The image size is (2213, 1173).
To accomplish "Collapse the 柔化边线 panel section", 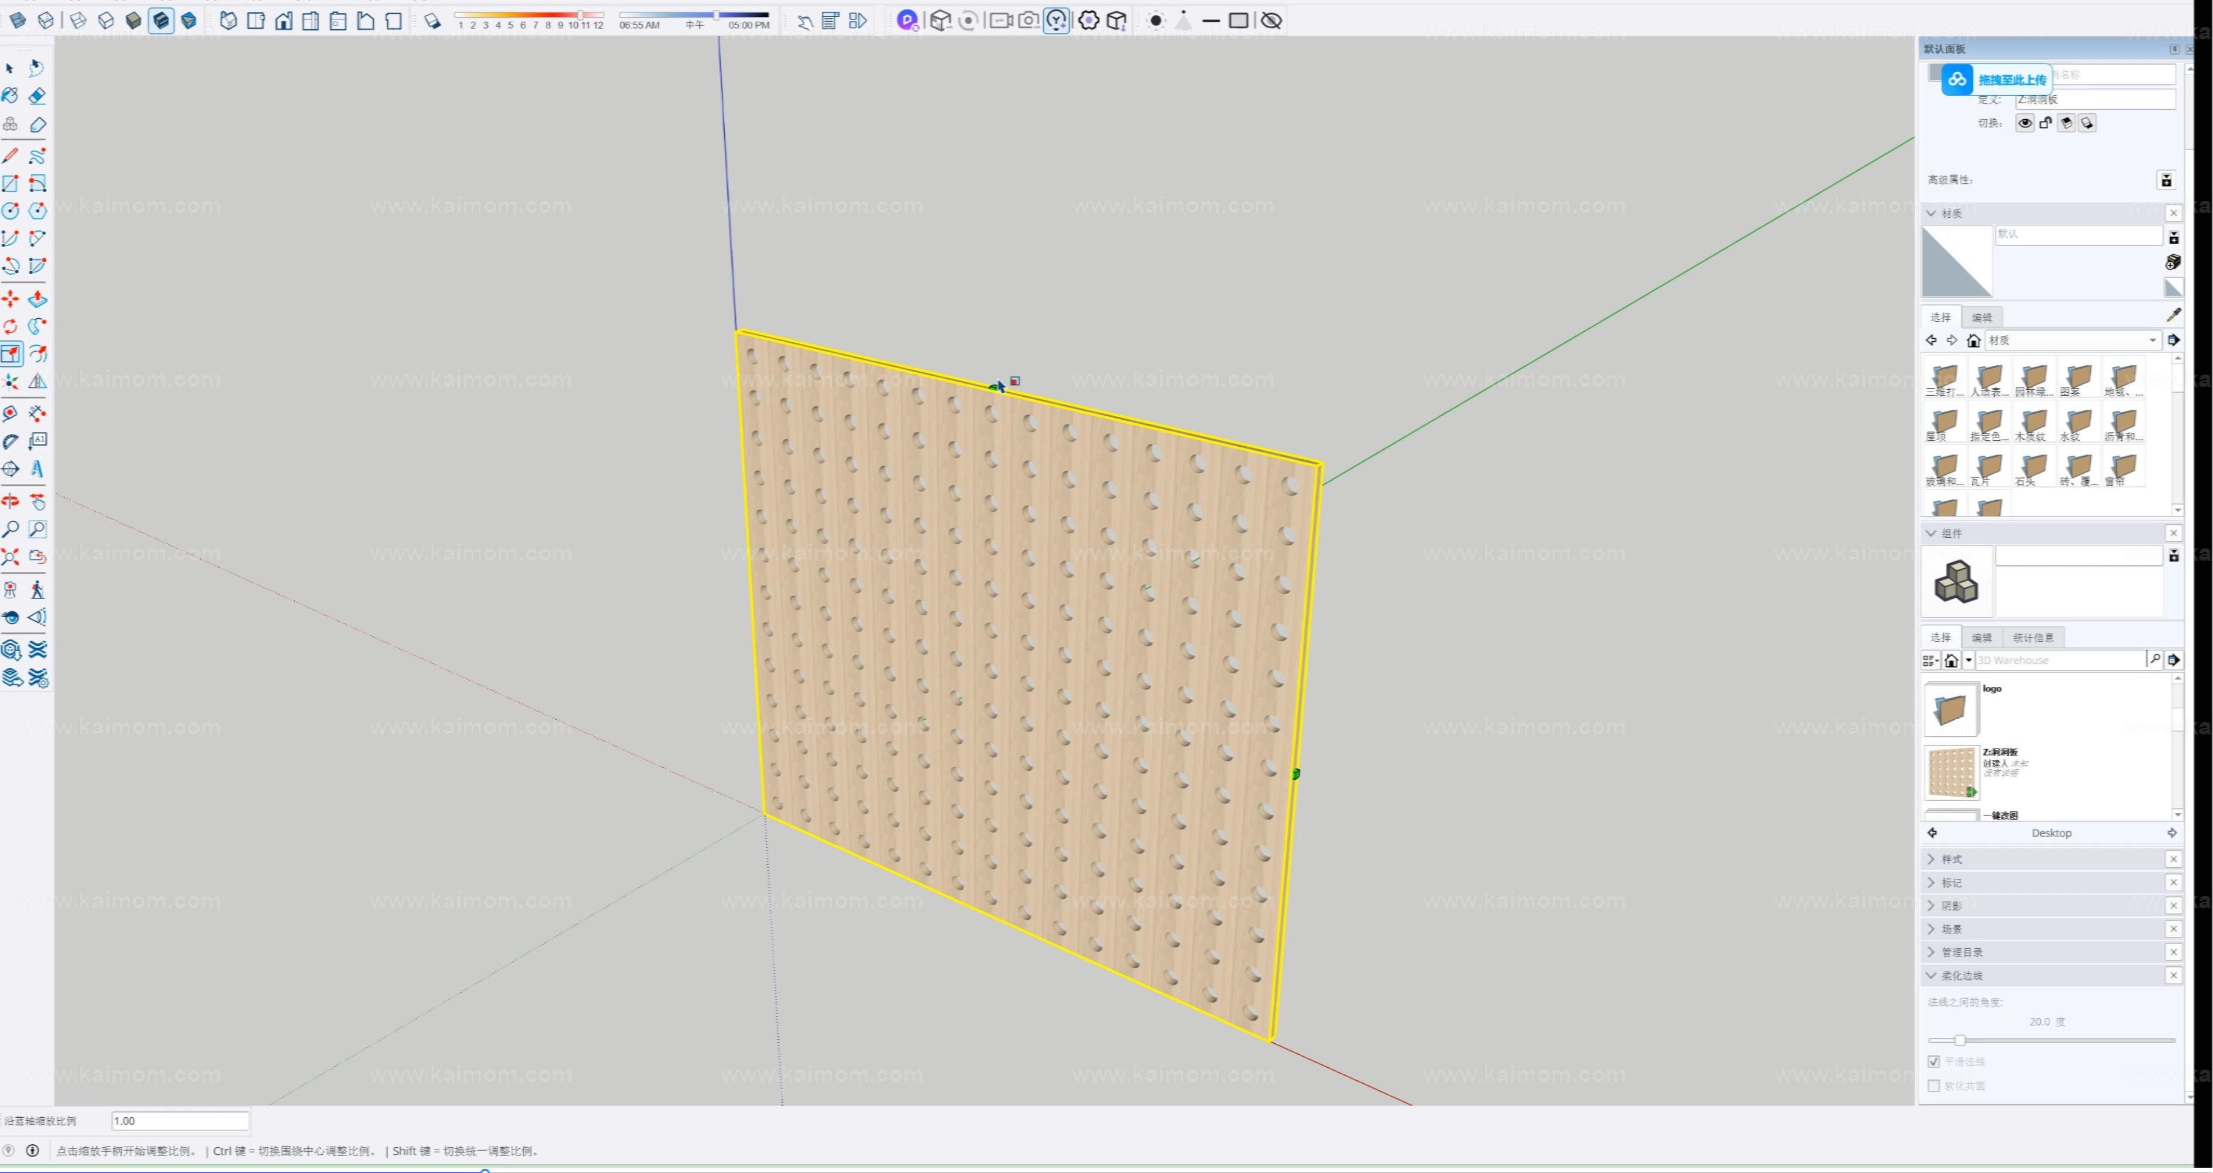I will (1931, 975).
